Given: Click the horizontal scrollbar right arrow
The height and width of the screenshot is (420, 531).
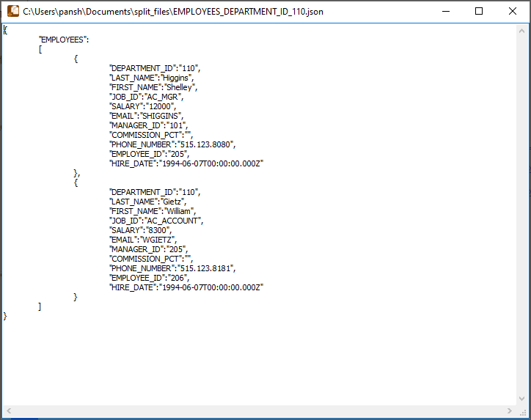Looking at the screenshot, I should click(x=510, y=410).
